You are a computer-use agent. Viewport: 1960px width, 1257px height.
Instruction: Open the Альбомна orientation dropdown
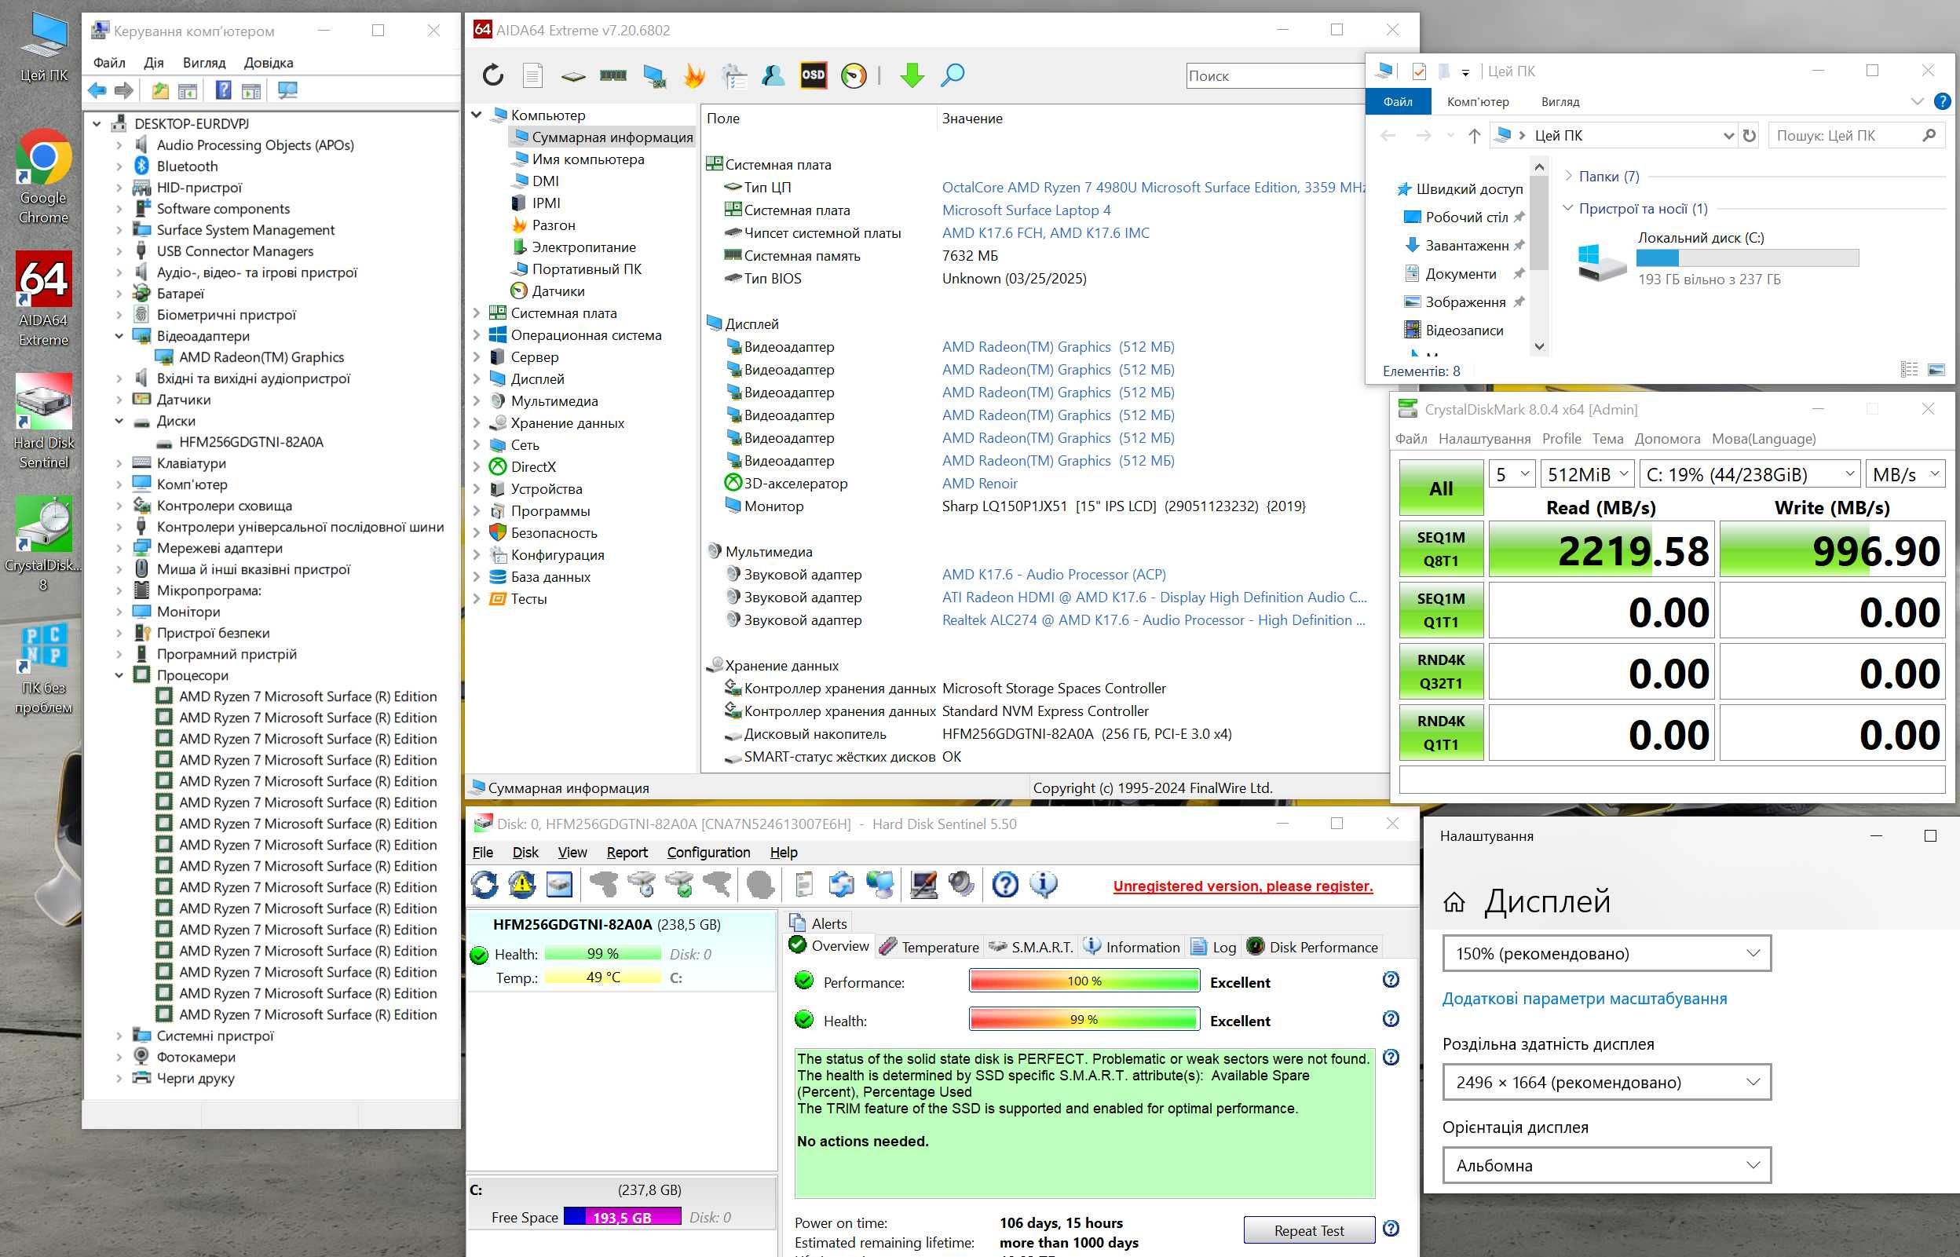click(1607, 1166)
